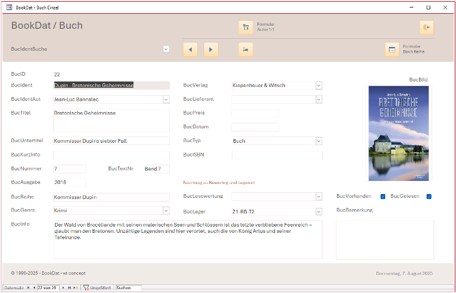Go to previous book record arrow
Screen dimensions: 456x293
(190, 49)
